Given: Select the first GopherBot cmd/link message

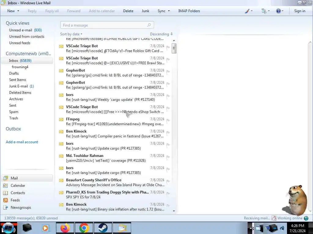Looking at the screenshot, I should click(x=114, y=73).
